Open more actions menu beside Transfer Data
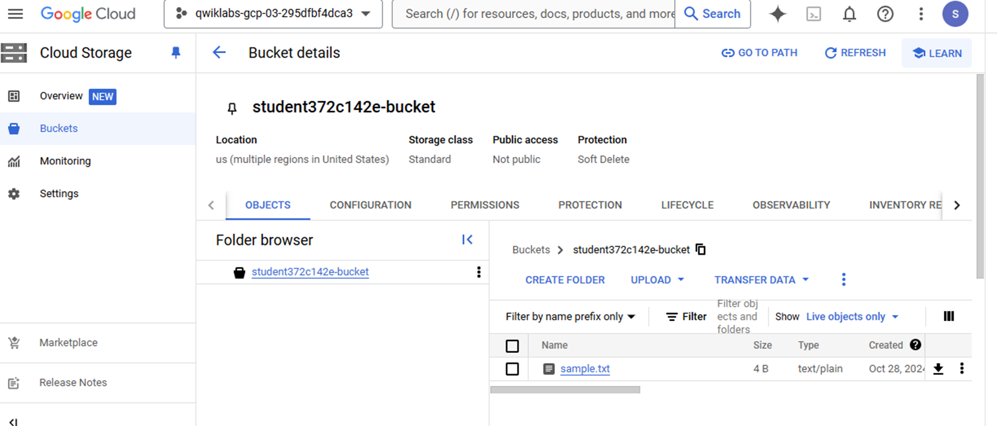 (x=844, y=279)
